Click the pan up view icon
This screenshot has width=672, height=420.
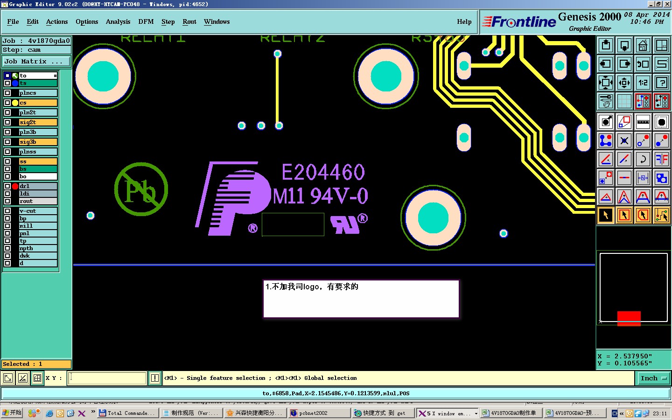click(606, 45)
